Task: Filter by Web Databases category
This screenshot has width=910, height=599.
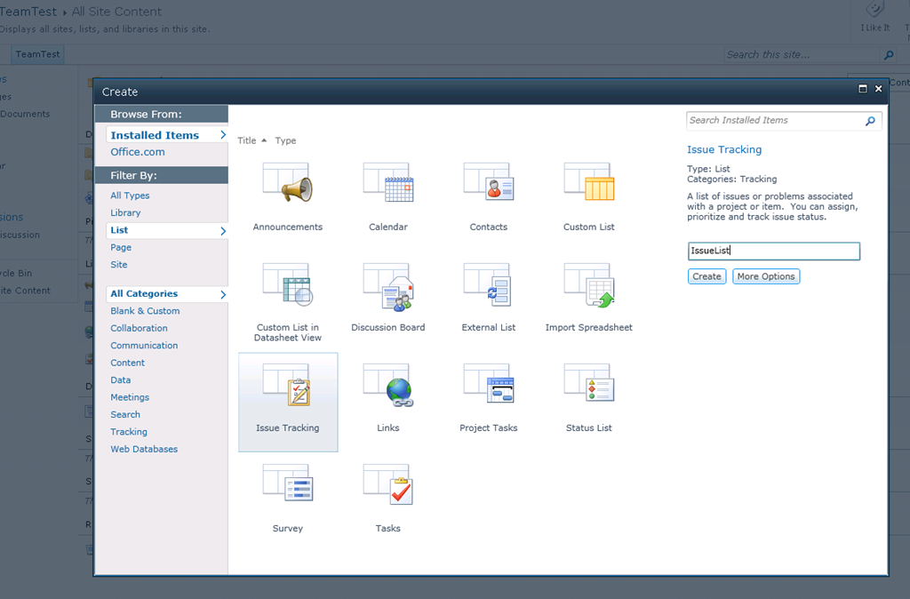Action: click(x=144, y=450)
